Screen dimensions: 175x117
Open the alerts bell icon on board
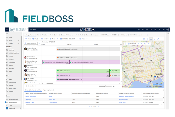point(148,39)
